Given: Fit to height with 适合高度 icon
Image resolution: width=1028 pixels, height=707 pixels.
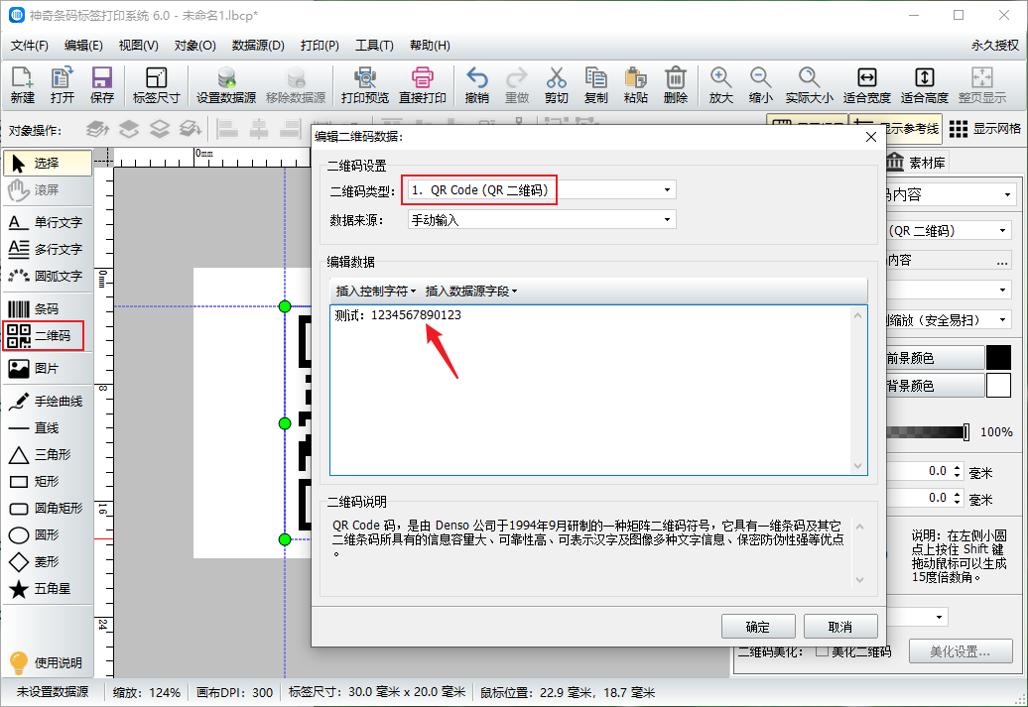Looking at the screenshot, I should point(925,85).
